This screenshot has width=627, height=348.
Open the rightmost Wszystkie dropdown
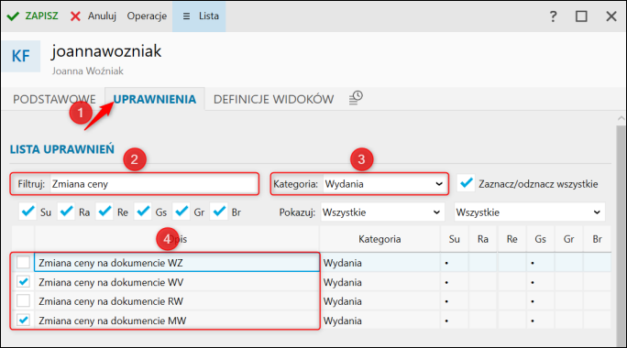530,212
